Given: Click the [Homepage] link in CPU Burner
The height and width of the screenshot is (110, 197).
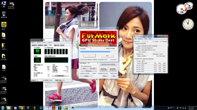Looking at the screenshot, I should (x=113, y=60).
